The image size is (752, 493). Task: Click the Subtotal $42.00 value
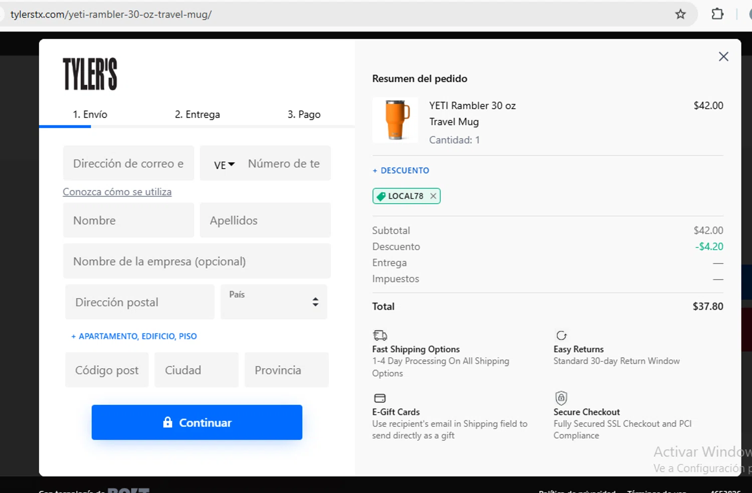click(x=708, y=230)
